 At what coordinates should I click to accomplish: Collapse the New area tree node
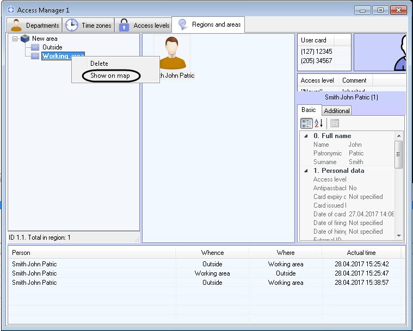coord(15,39)
